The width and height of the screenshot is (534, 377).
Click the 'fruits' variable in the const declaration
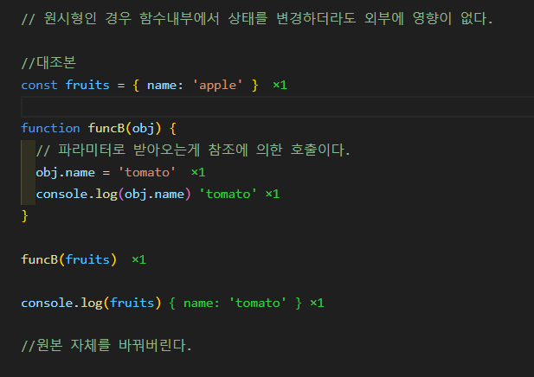(x=87, y=85)
